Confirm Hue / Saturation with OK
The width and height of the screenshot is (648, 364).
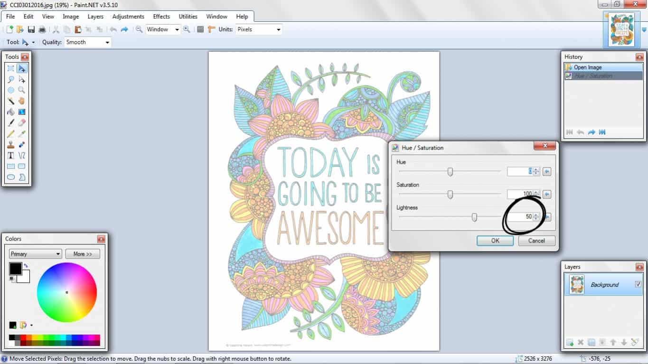(x=495, y=241)
